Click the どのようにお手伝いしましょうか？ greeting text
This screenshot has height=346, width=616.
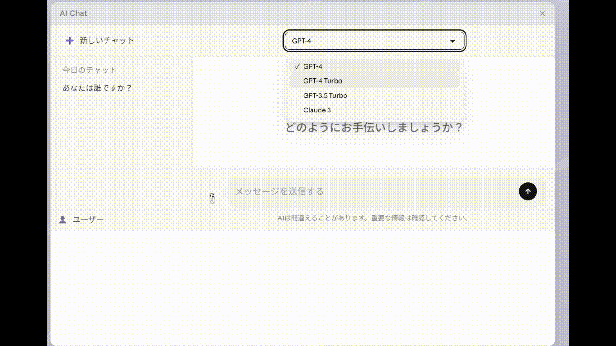pos(374,128)
